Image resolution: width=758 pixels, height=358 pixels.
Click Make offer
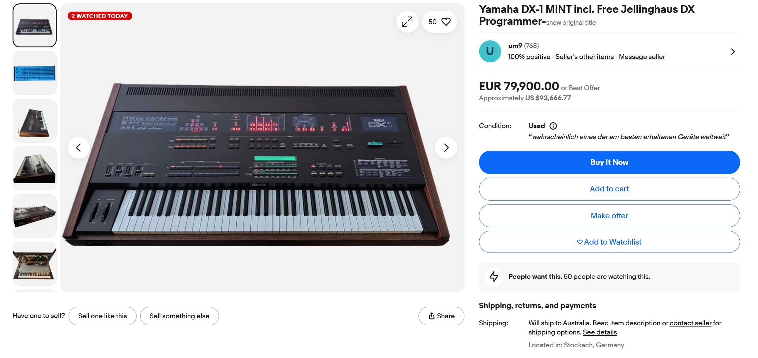coord(609,216)
